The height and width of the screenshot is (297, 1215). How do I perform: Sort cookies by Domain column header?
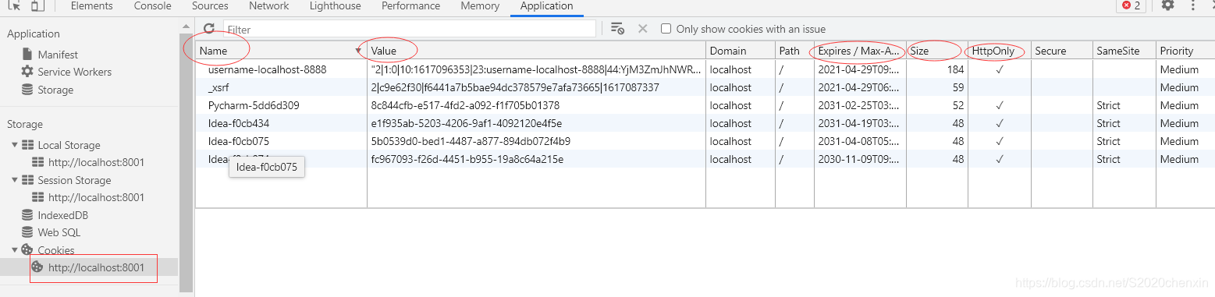[741, 51]
